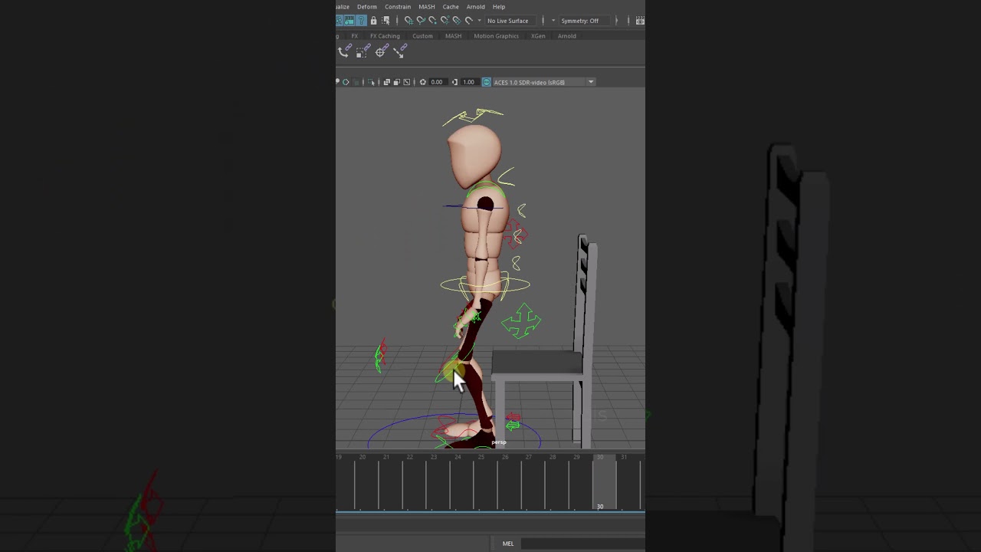This screenshot has height=552, width=981.
Task: Click the MEL script language button
Action: (x=508, y=544)
